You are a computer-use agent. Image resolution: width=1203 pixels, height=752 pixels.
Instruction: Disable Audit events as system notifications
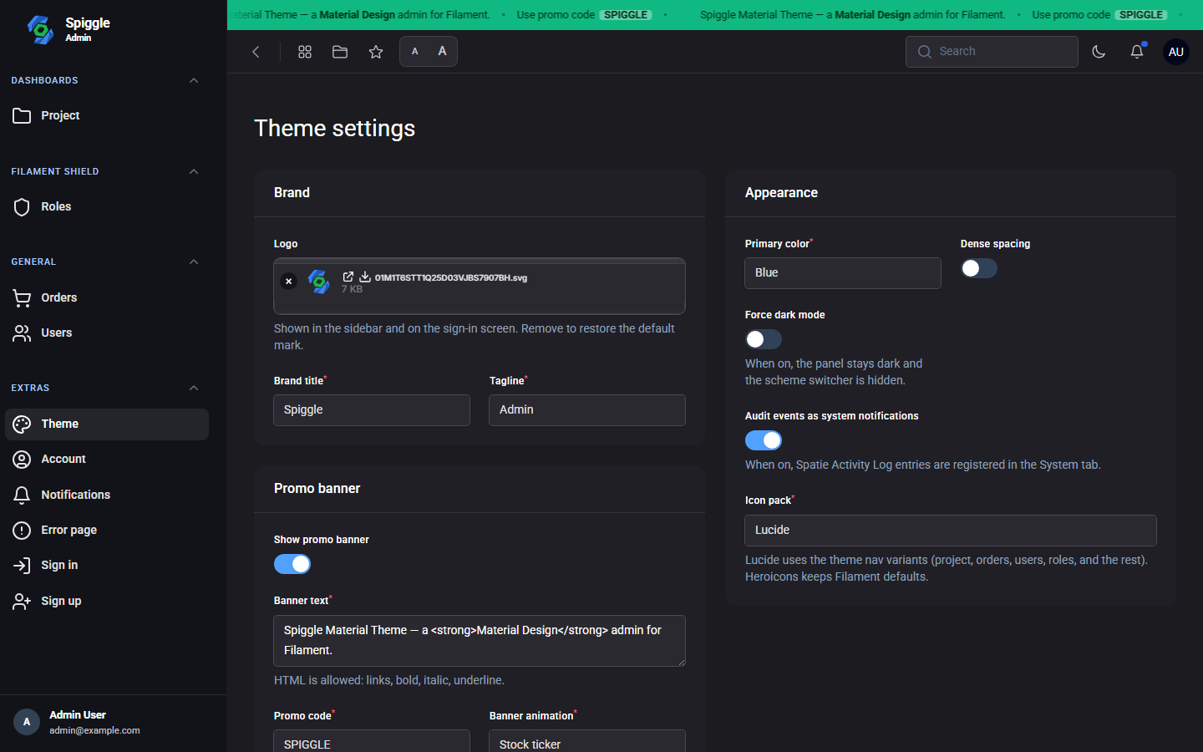(764, 440)
